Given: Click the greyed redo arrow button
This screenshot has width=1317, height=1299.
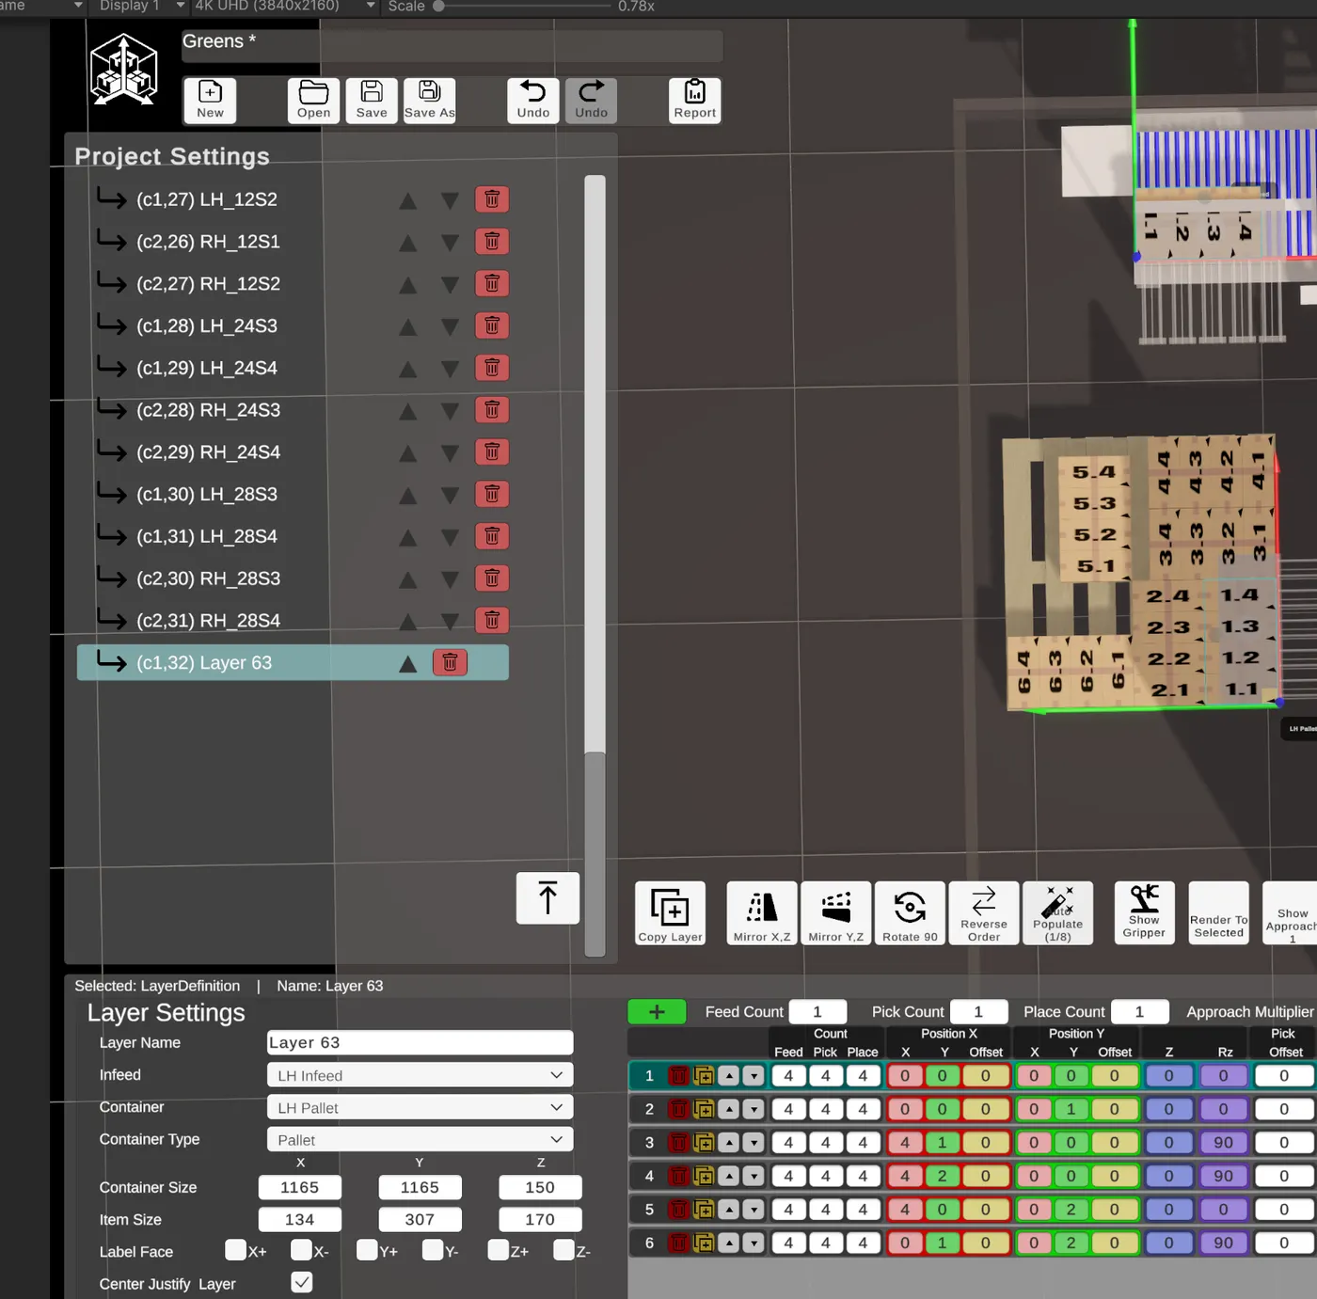Looking at the screenshot, I should (x=591, y=100).
